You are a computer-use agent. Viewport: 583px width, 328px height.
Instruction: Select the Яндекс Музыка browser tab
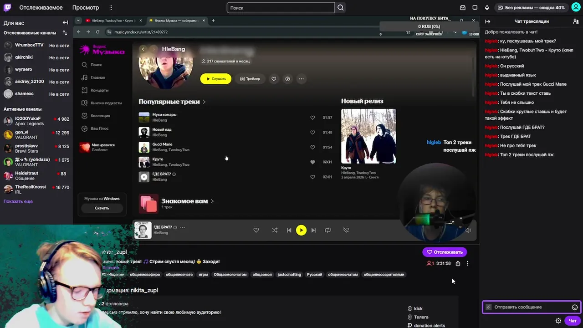pyautogui.click(x=178, y=20)
